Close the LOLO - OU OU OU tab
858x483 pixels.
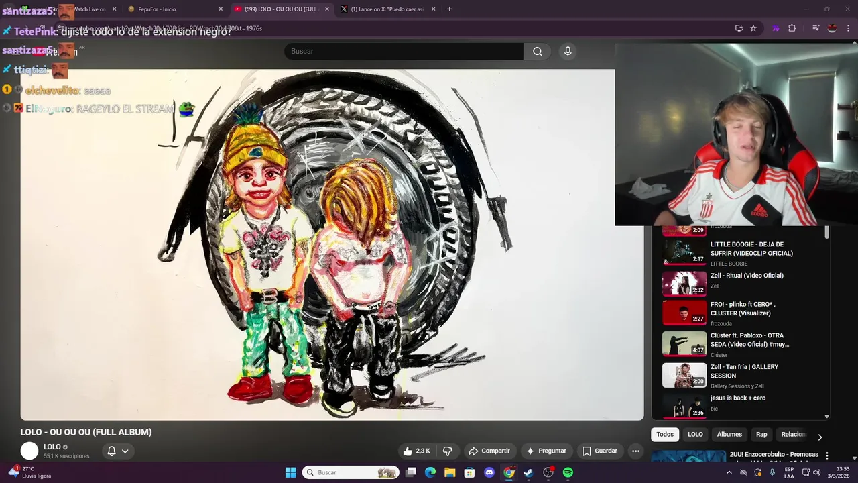[x=327, y=9]
